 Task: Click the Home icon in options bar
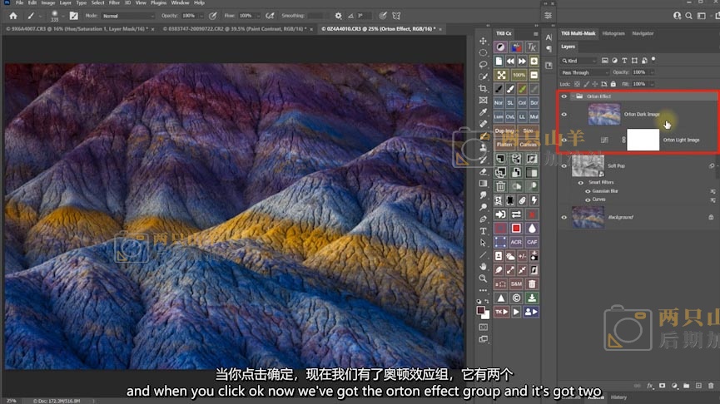point(12,16)
